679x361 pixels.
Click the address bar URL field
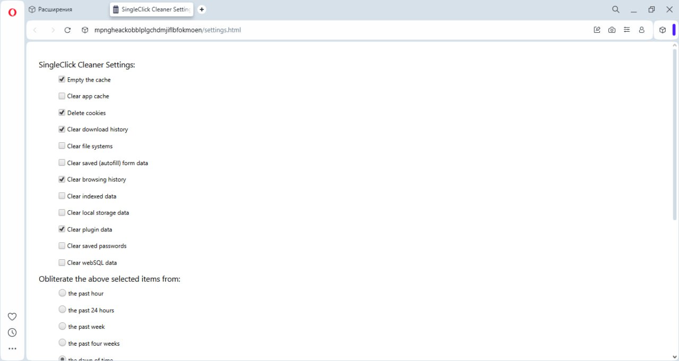click(x=339, y=30)
